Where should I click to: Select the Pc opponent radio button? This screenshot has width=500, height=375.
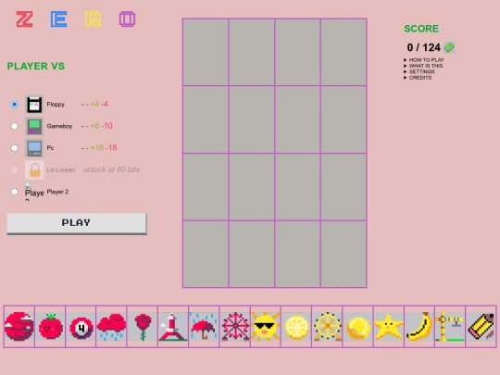pos(14,148)
